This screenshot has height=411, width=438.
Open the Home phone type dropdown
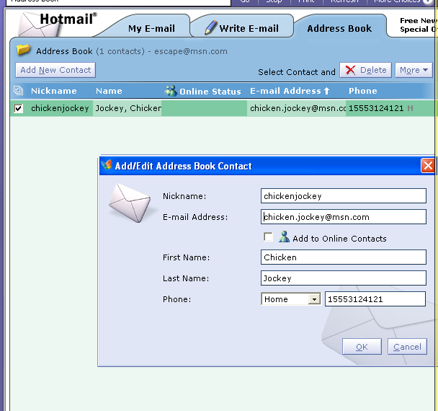[313, 299]
